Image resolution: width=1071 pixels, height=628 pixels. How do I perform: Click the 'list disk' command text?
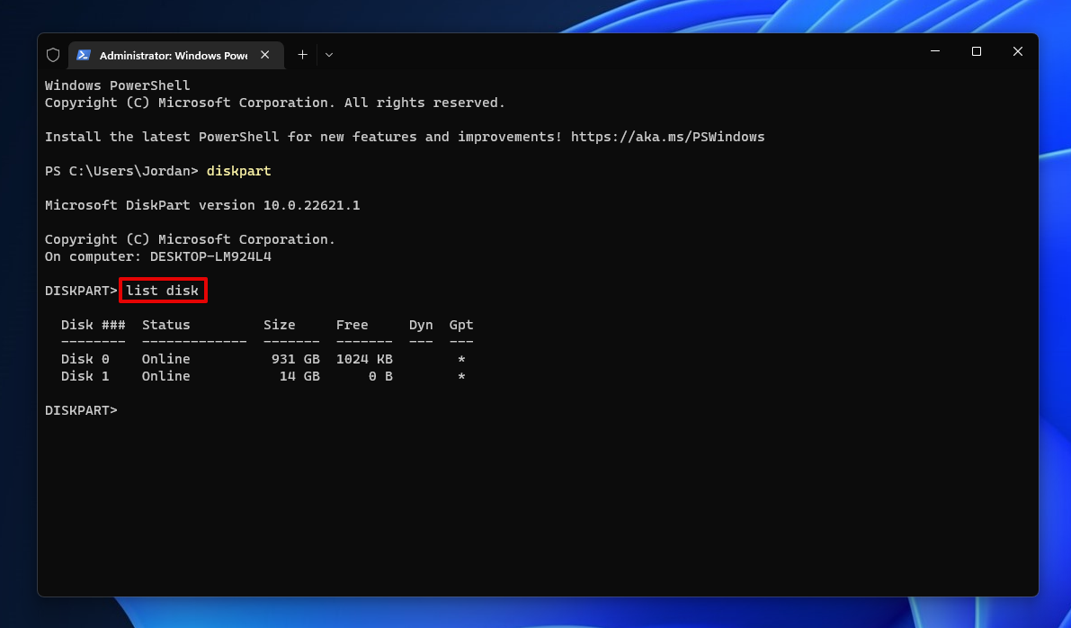pos(163,291)
